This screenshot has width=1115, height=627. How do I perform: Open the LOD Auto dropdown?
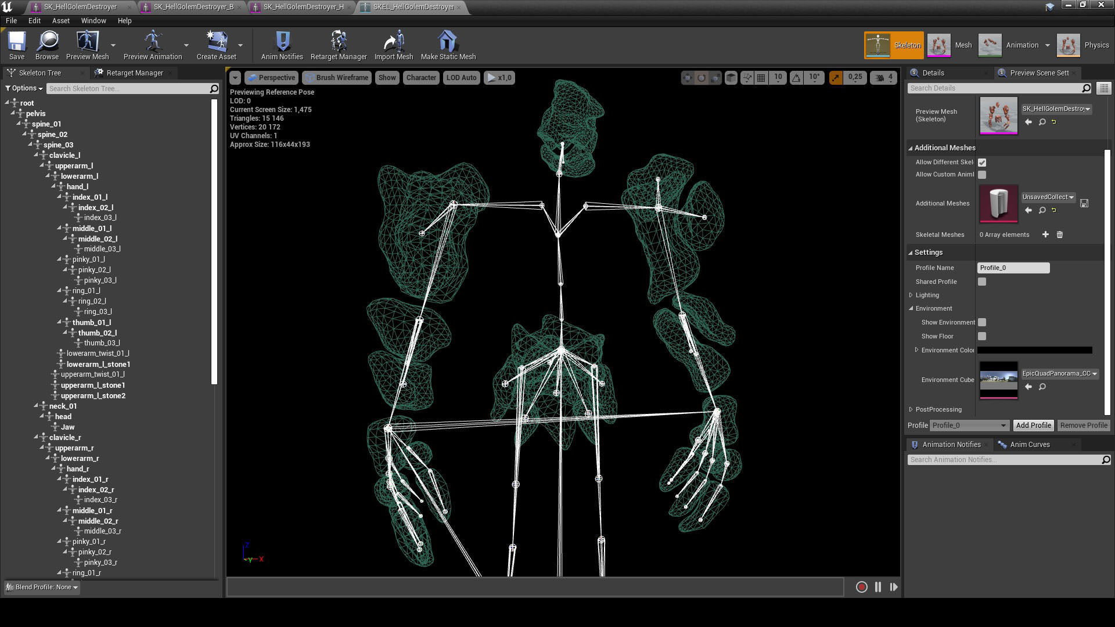(x=461, y=78)
